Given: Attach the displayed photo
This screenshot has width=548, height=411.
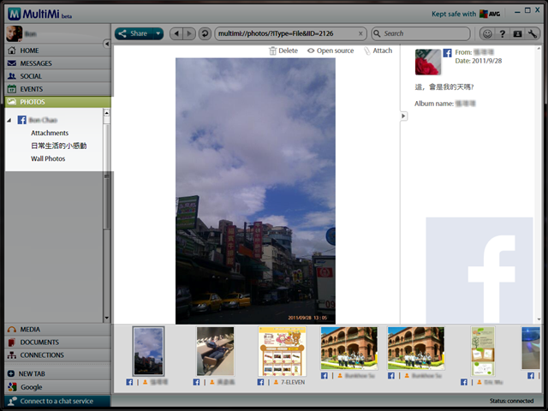Looking at the screenshot, I should tap(378, 51).
